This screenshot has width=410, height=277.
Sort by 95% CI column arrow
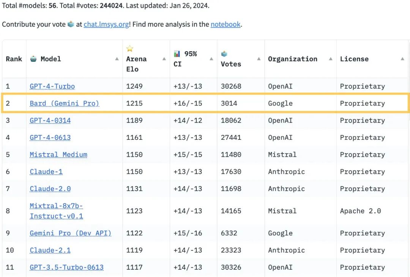[x=211, y=59]
